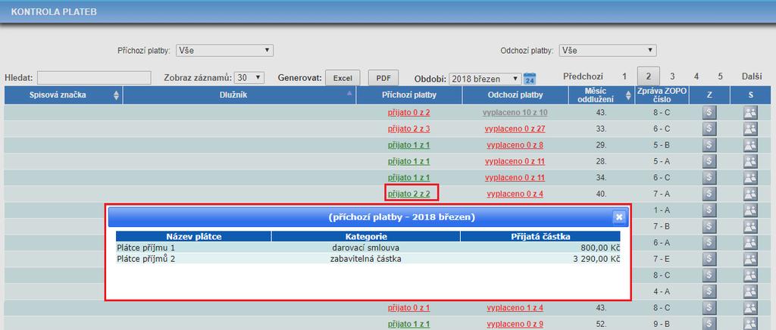Go to page 4

[696, 76]
